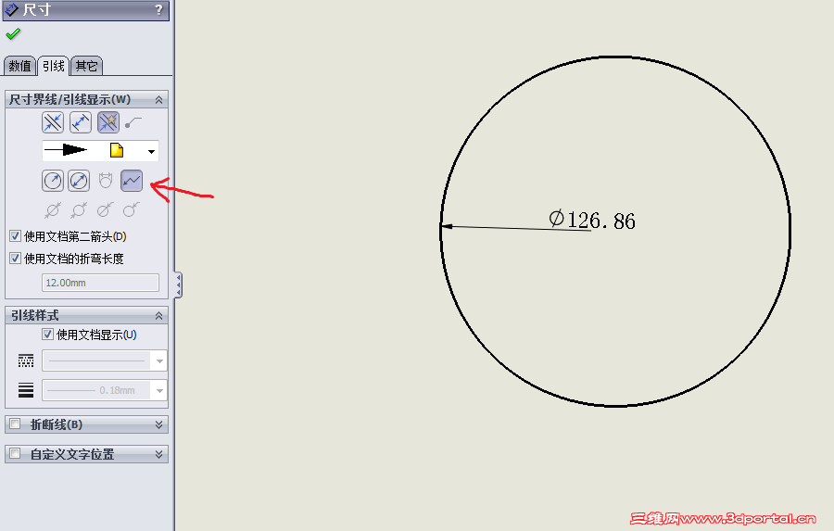Open help via the question mark in 尺寸 header
The width and height of the screenshot is (834, 531).
click(x=158, y=10)
